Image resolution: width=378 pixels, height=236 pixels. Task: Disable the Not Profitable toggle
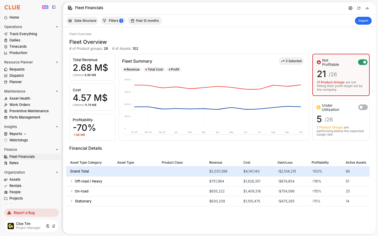coord(363,62)
